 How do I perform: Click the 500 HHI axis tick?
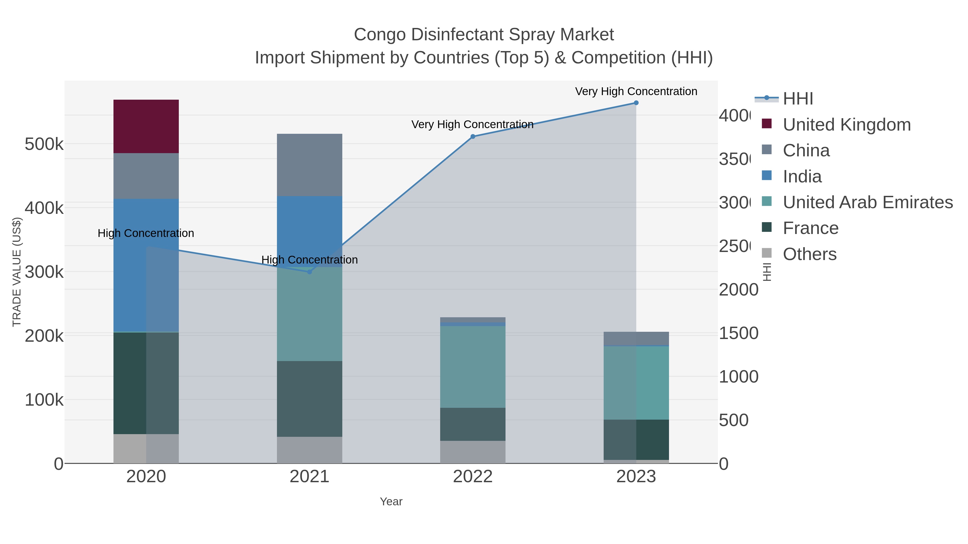(734, 420)
